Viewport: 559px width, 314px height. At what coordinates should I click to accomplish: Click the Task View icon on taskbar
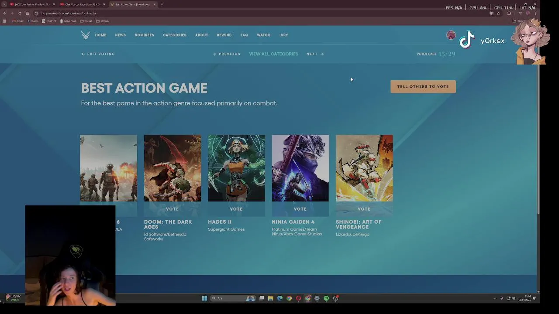click(x=261, y=298)
